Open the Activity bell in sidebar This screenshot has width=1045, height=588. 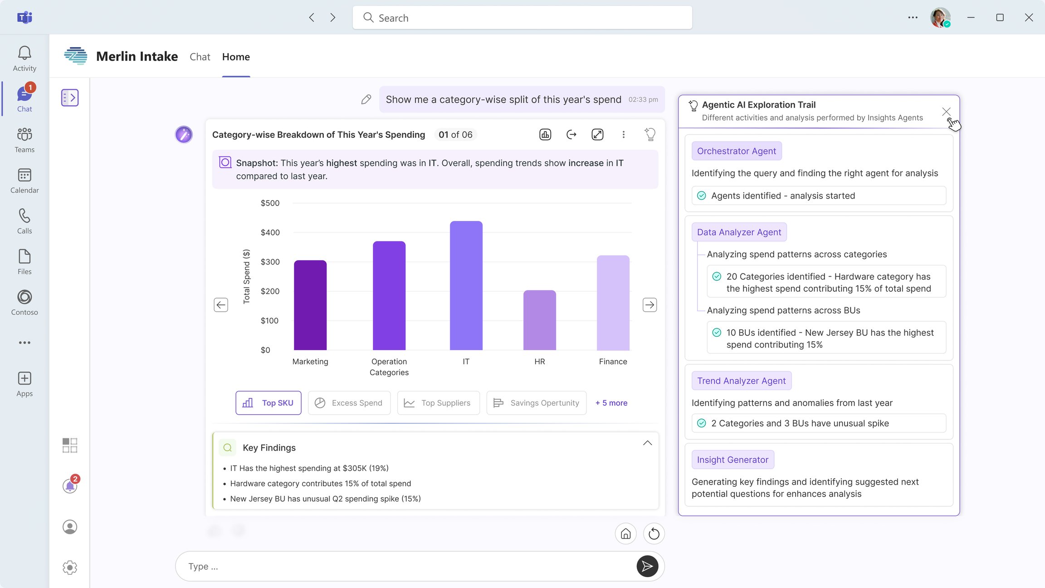pos(24,59)
